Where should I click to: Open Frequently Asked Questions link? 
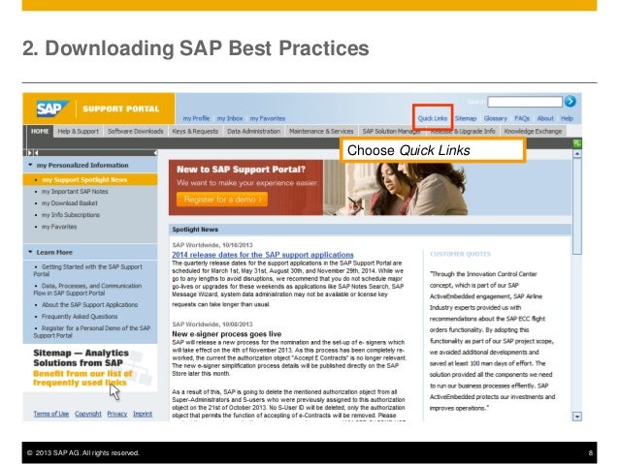[x=80, y=317]
